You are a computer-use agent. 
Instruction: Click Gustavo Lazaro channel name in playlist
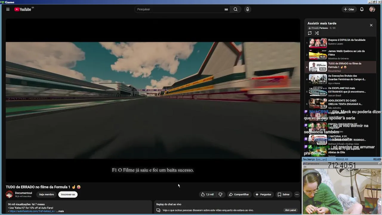coord(335,44)
